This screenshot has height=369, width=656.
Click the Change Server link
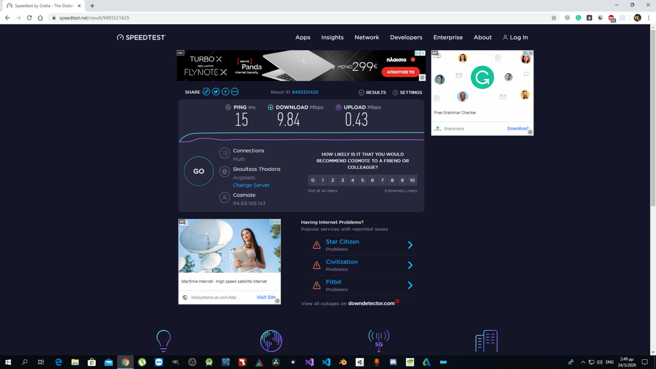click(251, 185)
